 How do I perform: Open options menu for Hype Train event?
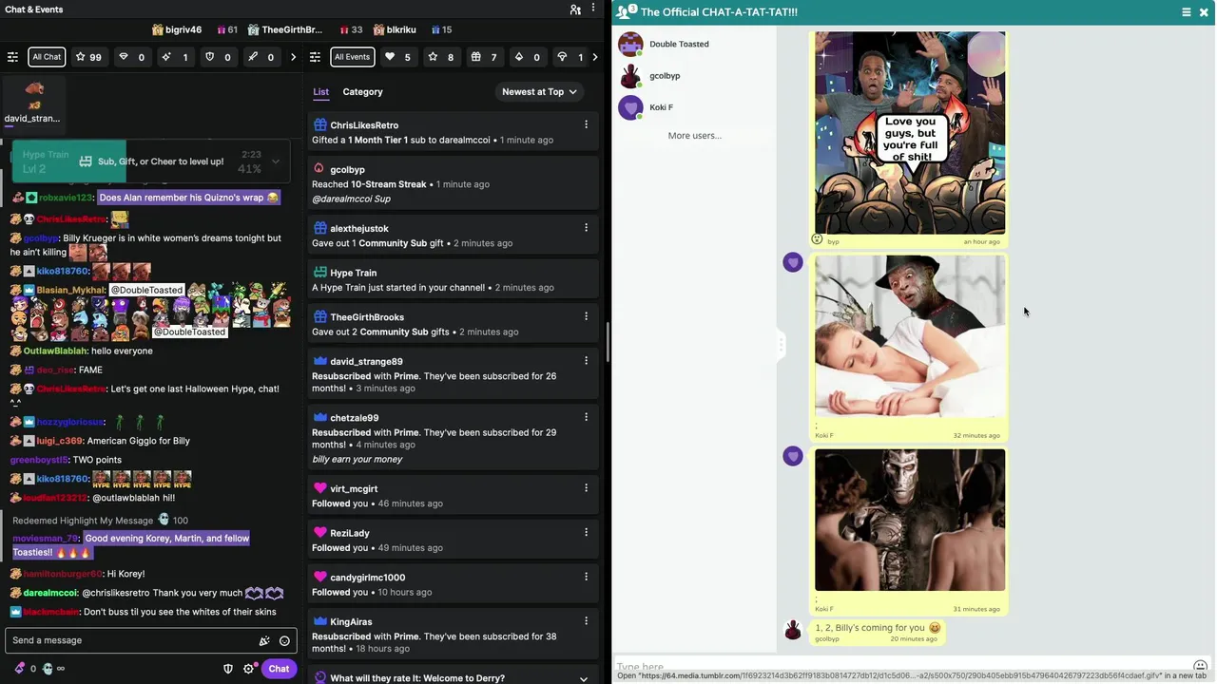pos(586,273)
